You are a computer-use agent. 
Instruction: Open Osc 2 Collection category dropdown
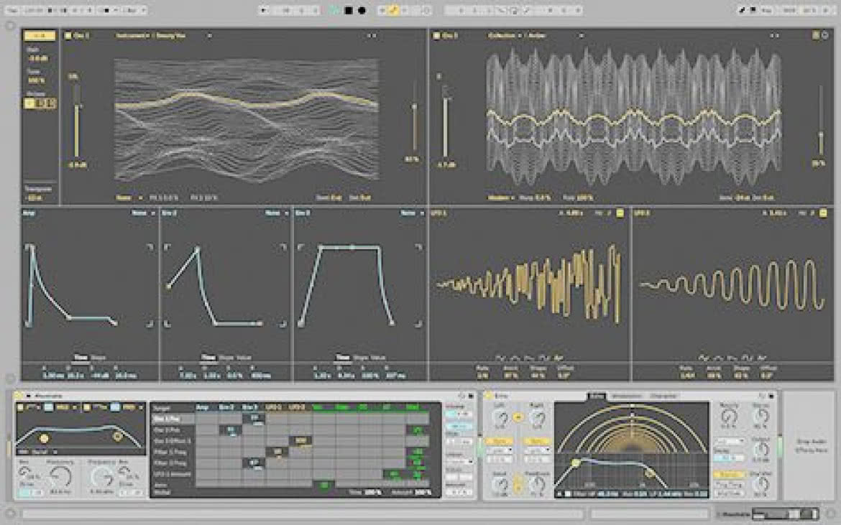504,35
